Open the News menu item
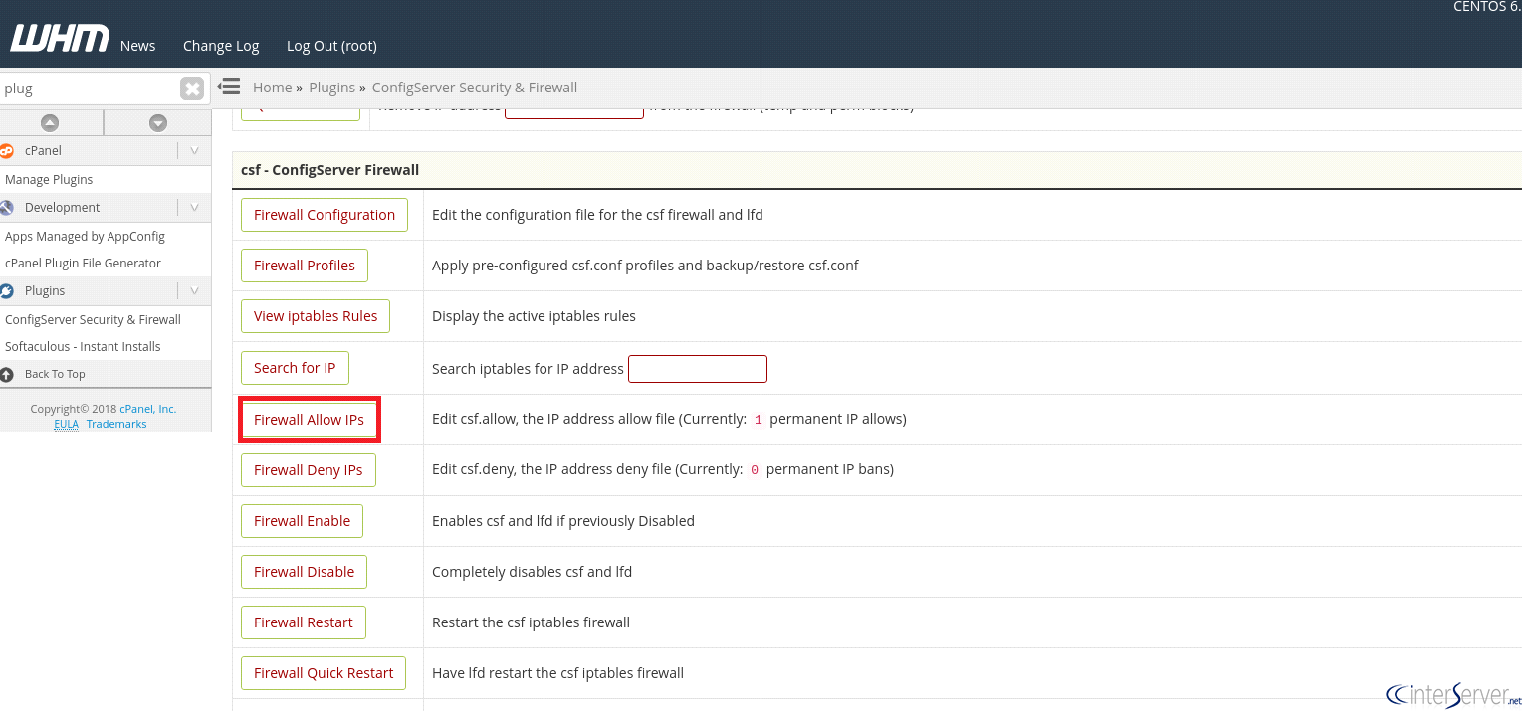Viewport: 1522px width, 711px height. pyautogui.click(x=138, y=46)
